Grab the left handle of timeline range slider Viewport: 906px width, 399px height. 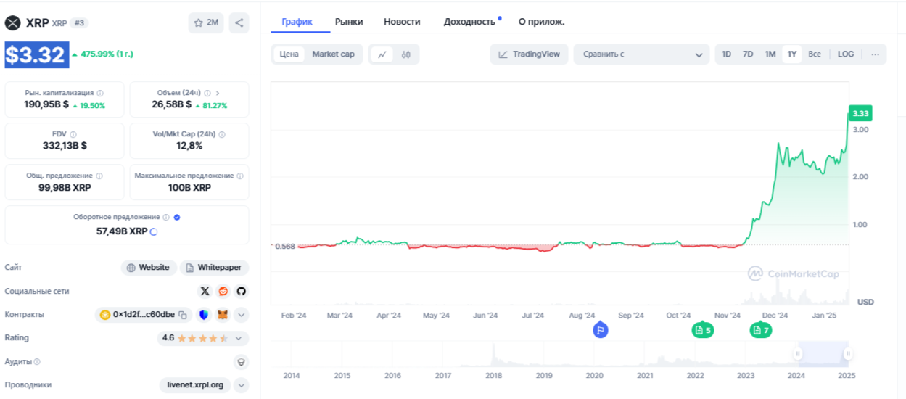tap(797, 354)
